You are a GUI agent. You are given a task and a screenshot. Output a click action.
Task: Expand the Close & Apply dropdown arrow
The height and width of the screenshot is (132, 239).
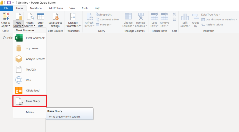coord(9,26)
